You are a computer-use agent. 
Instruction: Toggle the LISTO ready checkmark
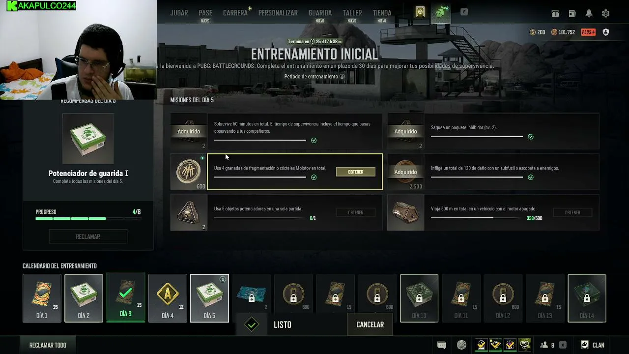click(x=252, y=324)
